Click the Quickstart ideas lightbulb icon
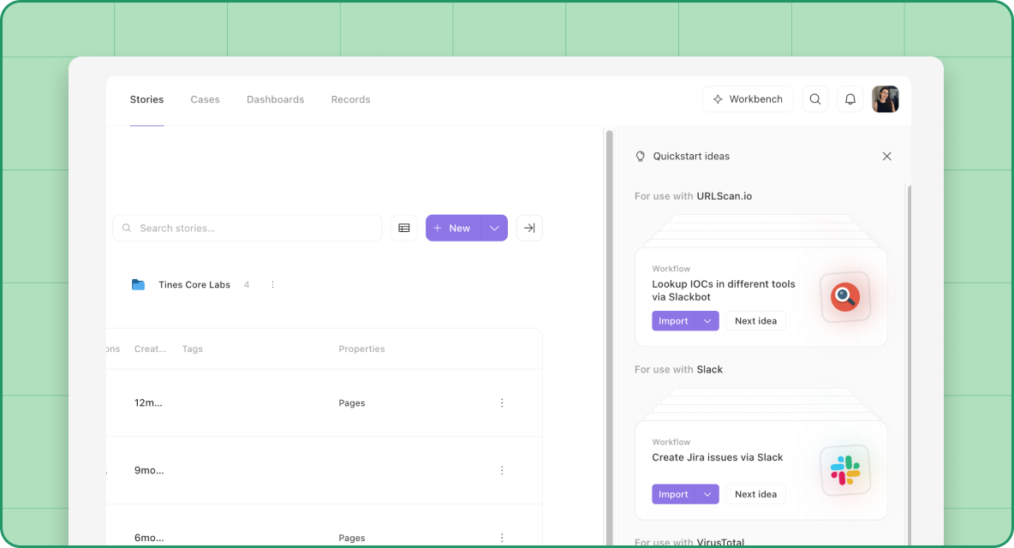The height and width of the screenshot is (548, 1014). (641, 157)
